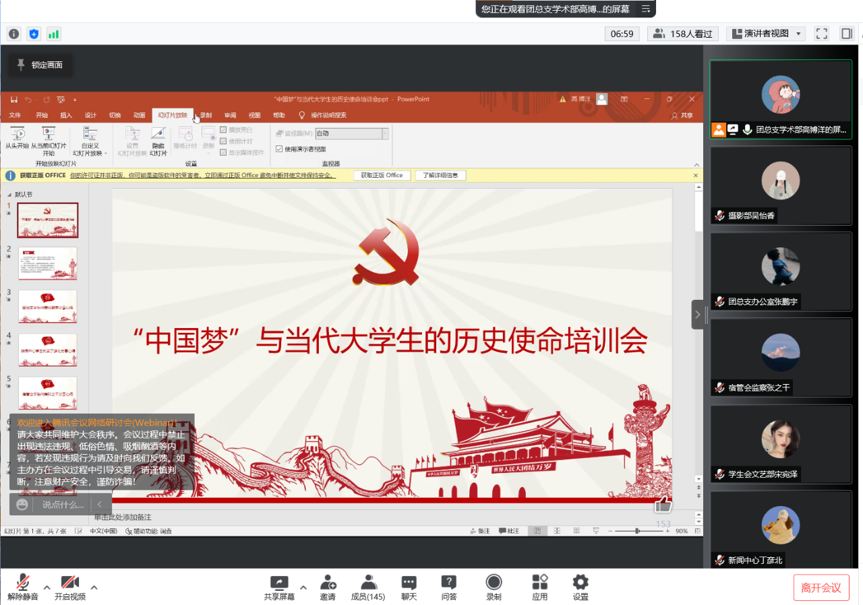Click the blue security shield icon
Viewport: 863px width, 605px height.
(34, 34)
